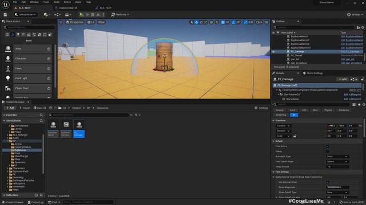Image resolution: width=366 pixels, height=205 pixels.
Task: Toggle viewport rotation snapping
Action: [233, 22]
